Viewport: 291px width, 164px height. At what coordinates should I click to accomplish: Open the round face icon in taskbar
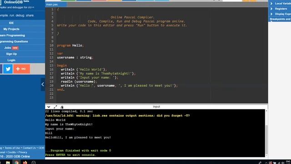point(34,162)
